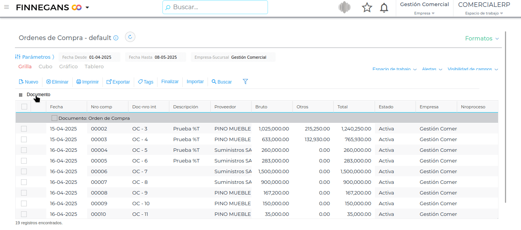Viewport: 521px width, 230px height.
Task: Open the hamburger main menu
Action: tap(6, 7)
